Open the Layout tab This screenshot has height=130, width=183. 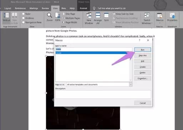tap(8, 8)
